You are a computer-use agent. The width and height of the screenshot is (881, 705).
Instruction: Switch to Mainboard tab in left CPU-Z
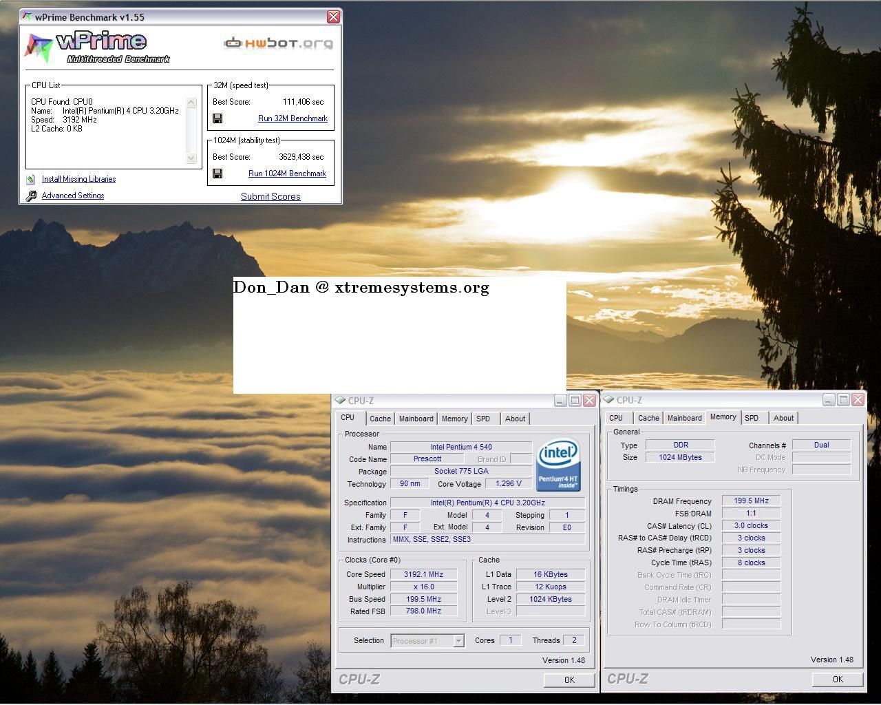click(416, 419)
